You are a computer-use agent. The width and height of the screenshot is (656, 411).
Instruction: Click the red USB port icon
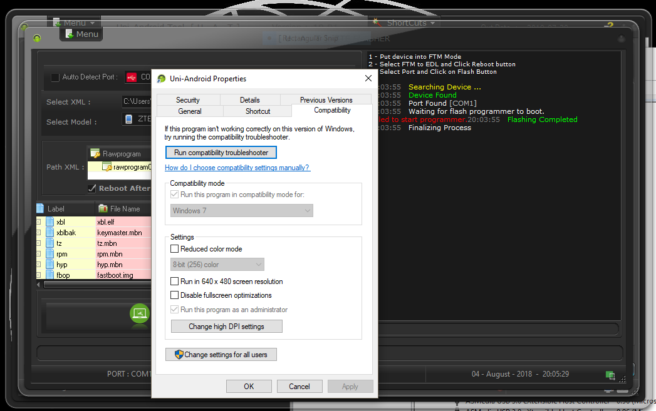coord(132,78)
